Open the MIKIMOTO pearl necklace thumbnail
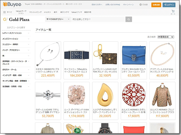The width and height of the screenshot is (181, 135). tap(48, 54)
